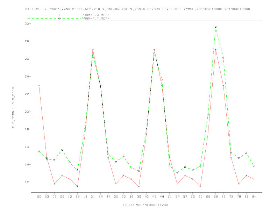
Task: Click the x-axis forecast hour label 21
Action: tap(93, 197)
